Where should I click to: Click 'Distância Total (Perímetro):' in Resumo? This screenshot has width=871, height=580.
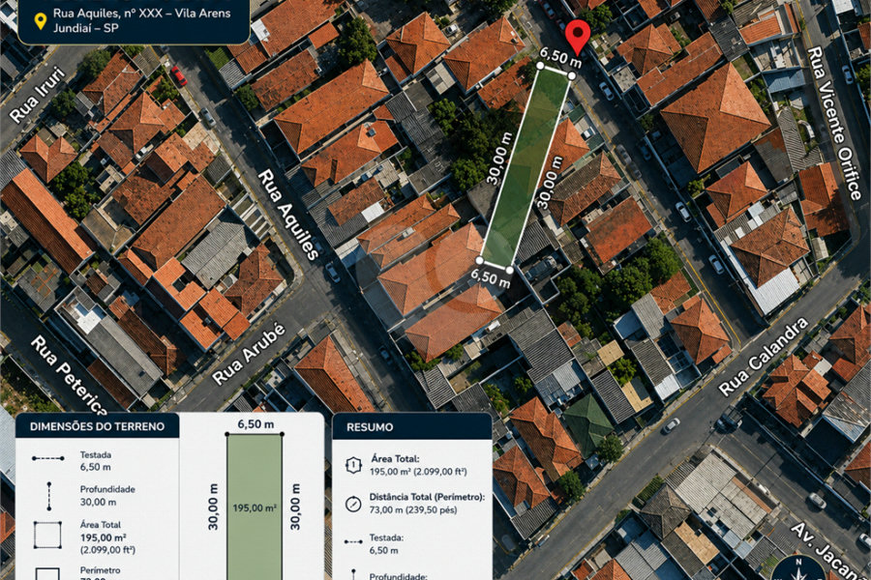427,497
